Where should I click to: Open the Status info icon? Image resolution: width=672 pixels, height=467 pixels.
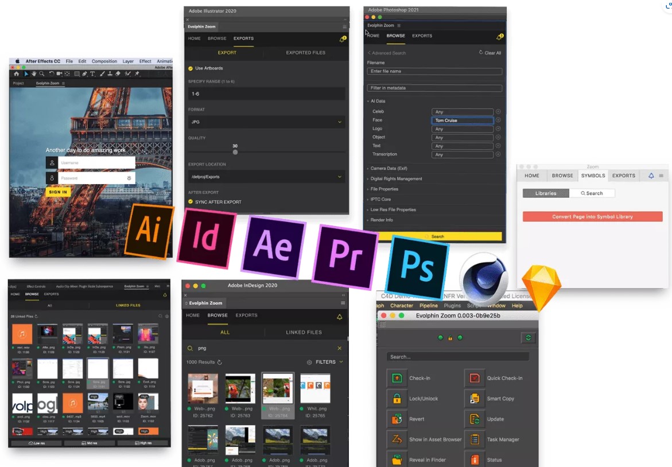point(475,460)
